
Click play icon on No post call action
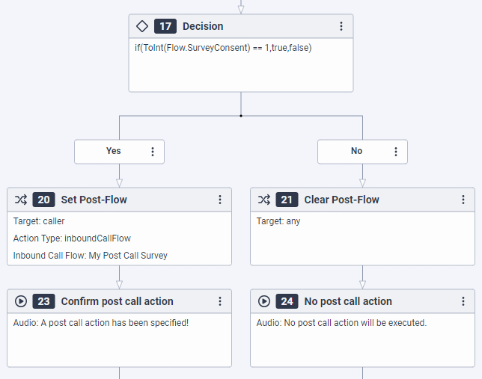coord(264,301)
